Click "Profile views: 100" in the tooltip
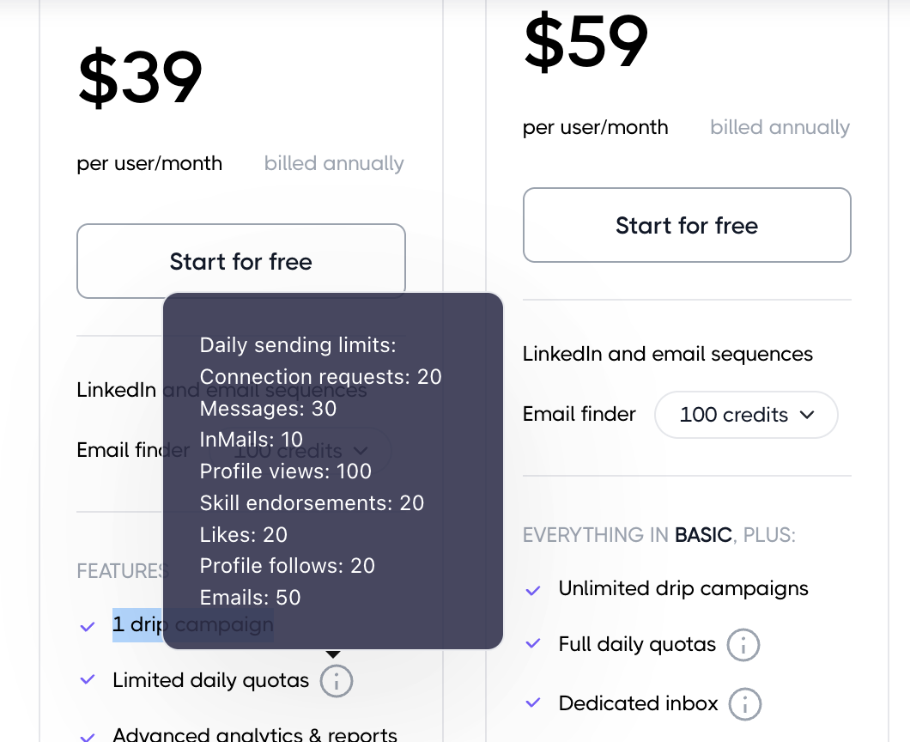Screen dimensions: 910x742 coord(286,471)
